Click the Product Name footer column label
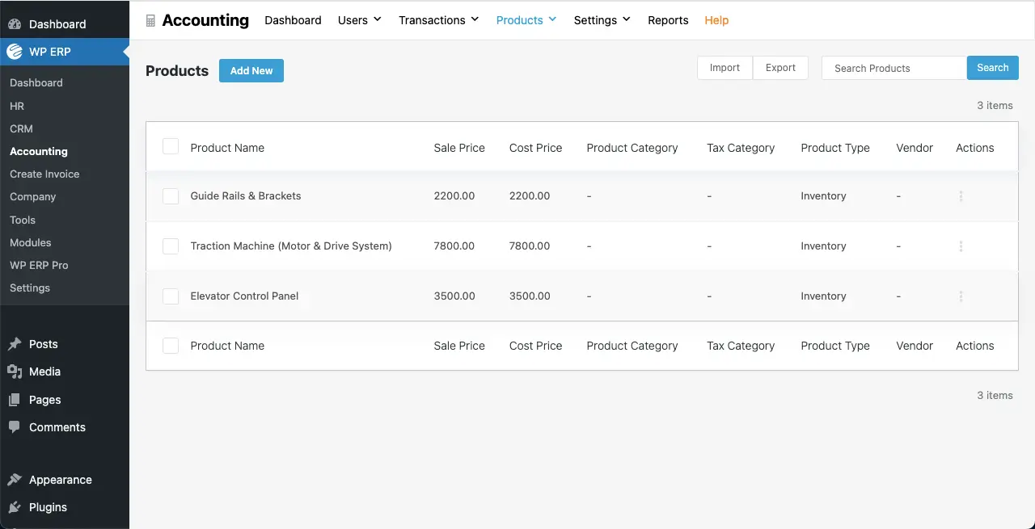1035x529 pixels. 227,346
